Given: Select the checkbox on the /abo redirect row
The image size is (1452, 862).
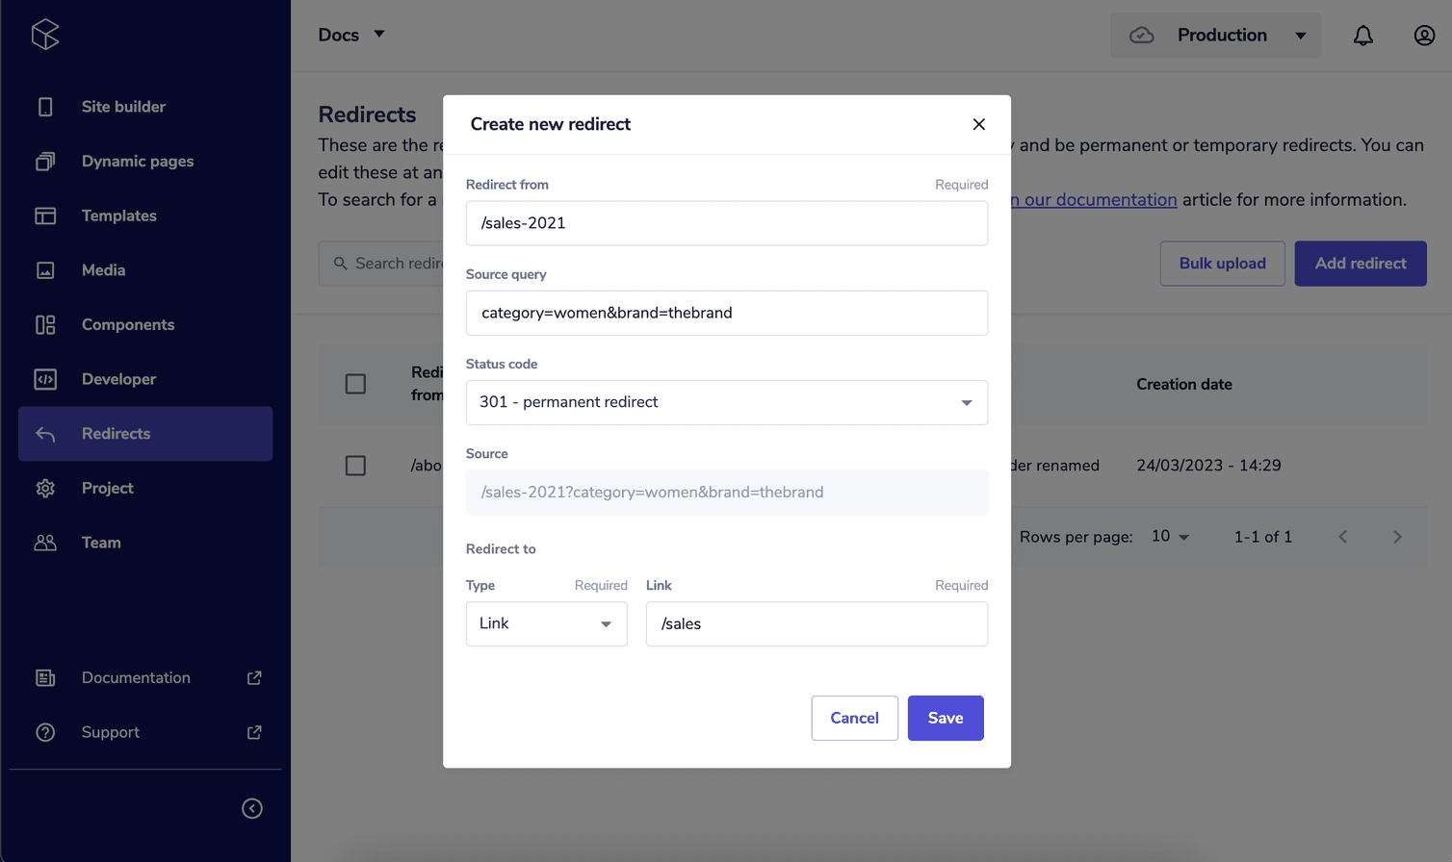Looking at the screenshot, I should click(x=355, y=466).
